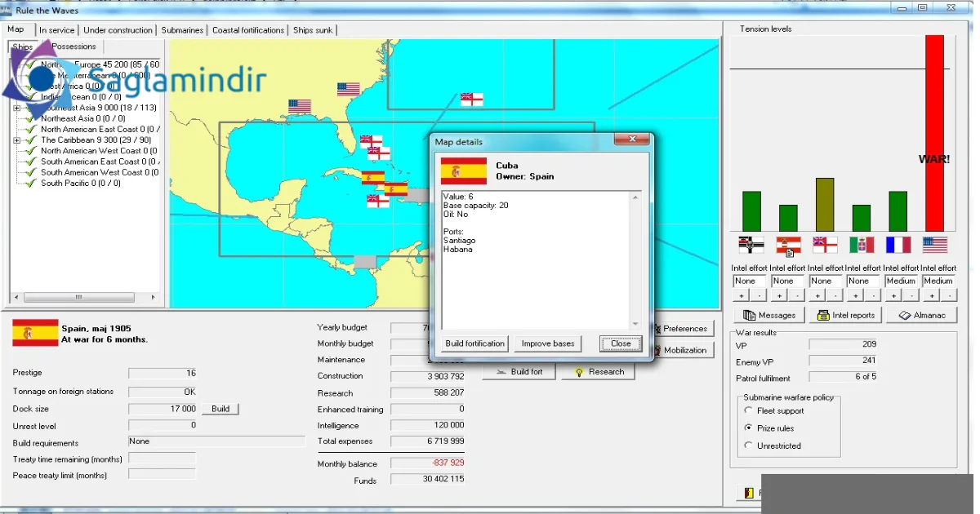The image size is (980, 514).
Task: Decrease intel effort for Italy
Action: (872, 295)
